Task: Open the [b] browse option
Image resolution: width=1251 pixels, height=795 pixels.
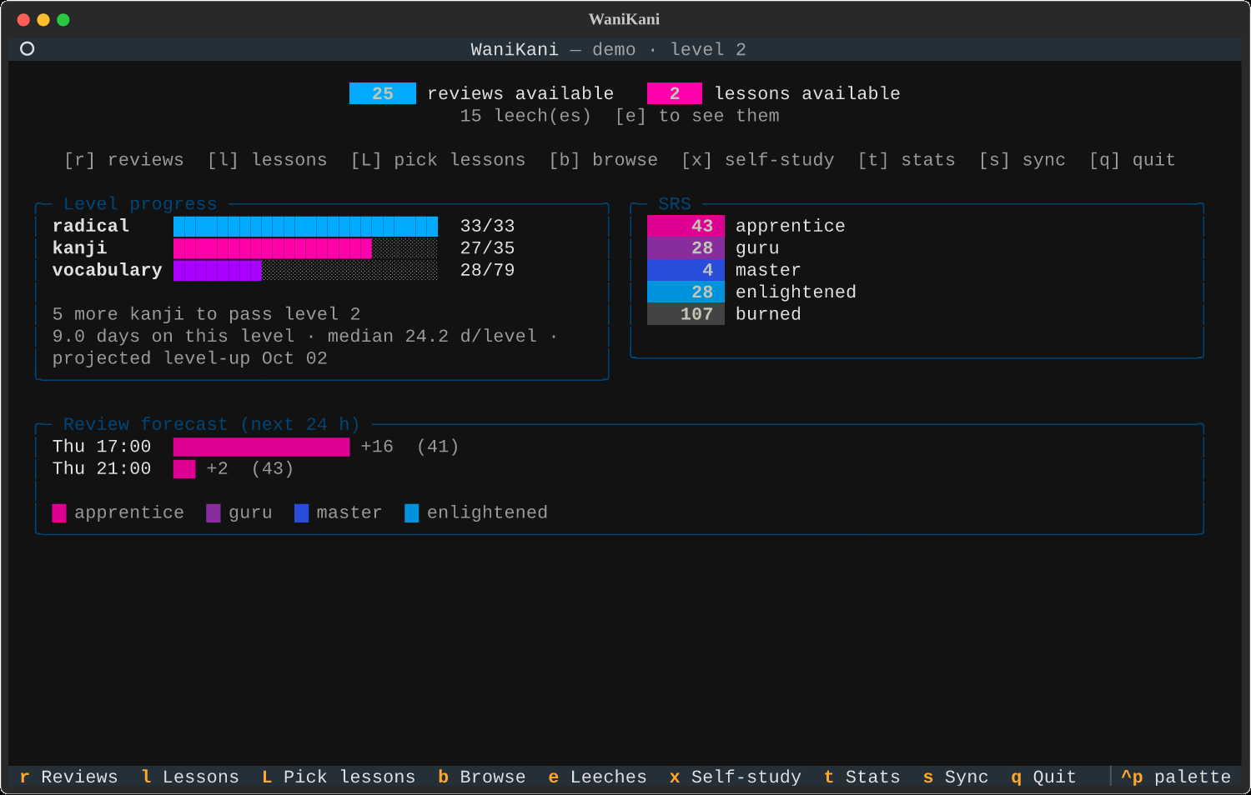Action: tap(604, 160)
